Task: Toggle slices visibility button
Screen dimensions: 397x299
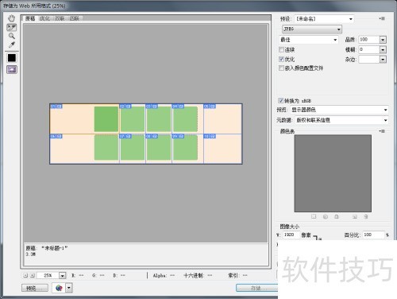Action: tap(12, 70)
